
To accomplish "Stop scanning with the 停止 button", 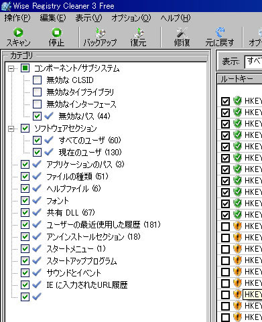I will [x=56, y=37].
